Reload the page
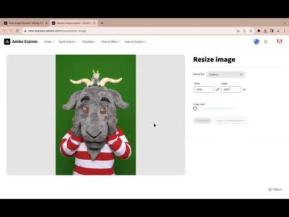This screenshot has height=217, width=289. pos(17,31)
